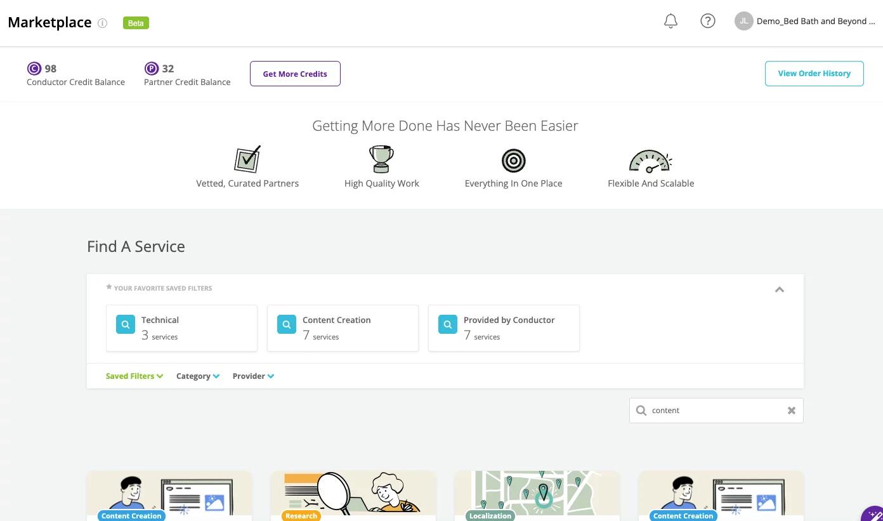Viewport: 883px width, 521px height.
Task: Click the Conductor credit C icon
Action: pos(34,69)
